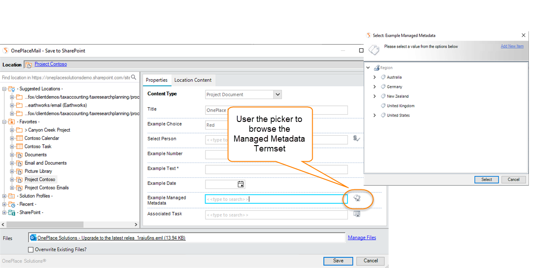Viewport: 536px width, 268px height.
Task: Open the Content Type dropdown
Action: [x=278, y=94]
